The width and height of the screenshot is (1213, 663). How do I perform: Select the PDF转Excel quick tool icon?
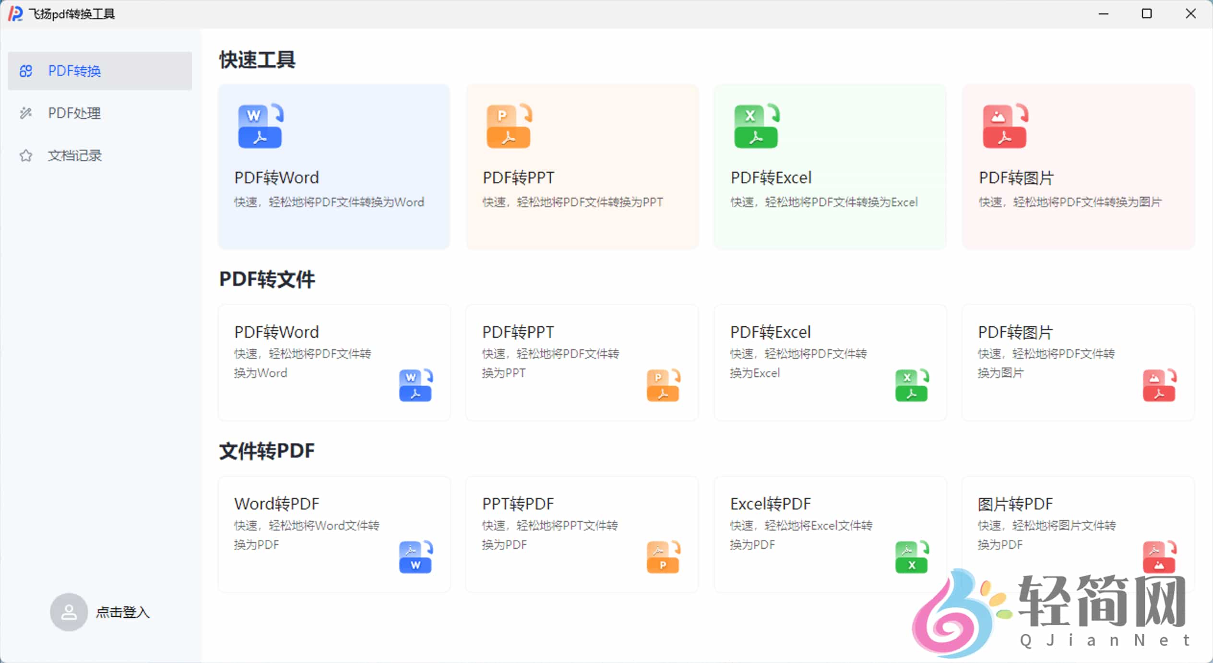(755, 126)
